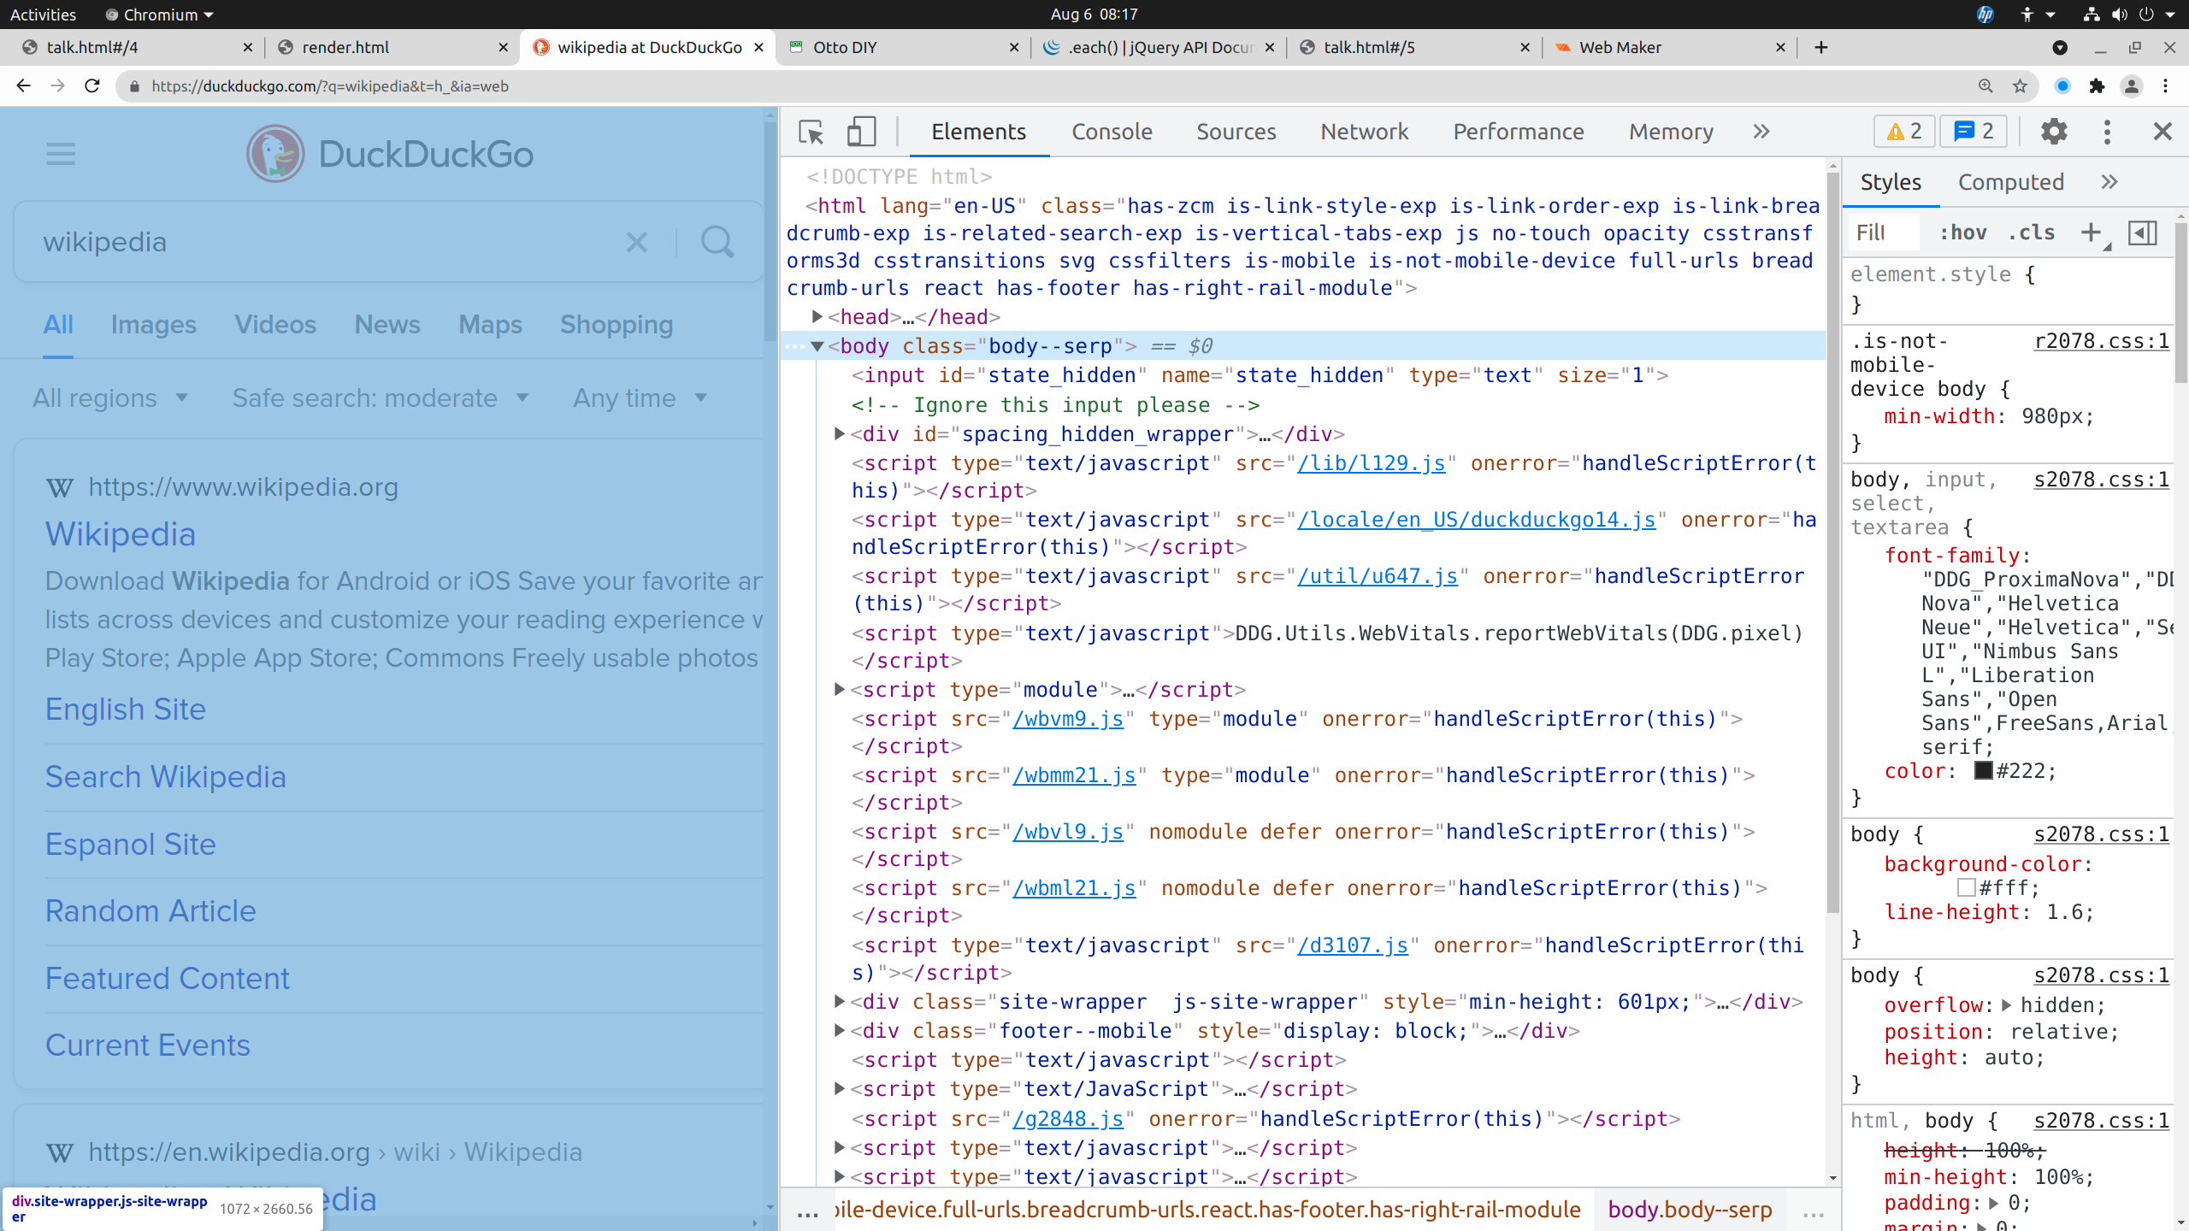
Task: Toggle the .cls class editor
Action: pyautogui.click(x=2032, y=233)
